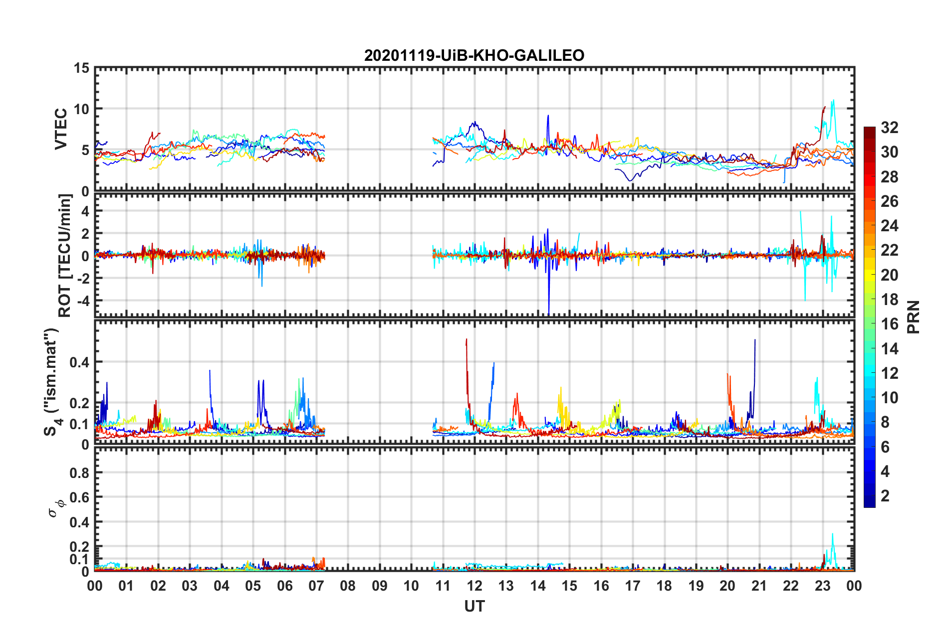Click the "23" hour tick on UT axis

823,586
